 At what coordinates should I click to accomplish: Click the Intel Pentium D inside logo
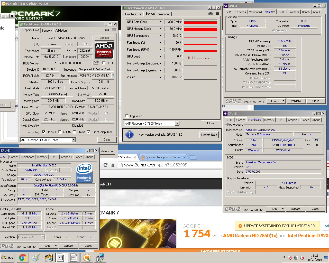[84, 173]
